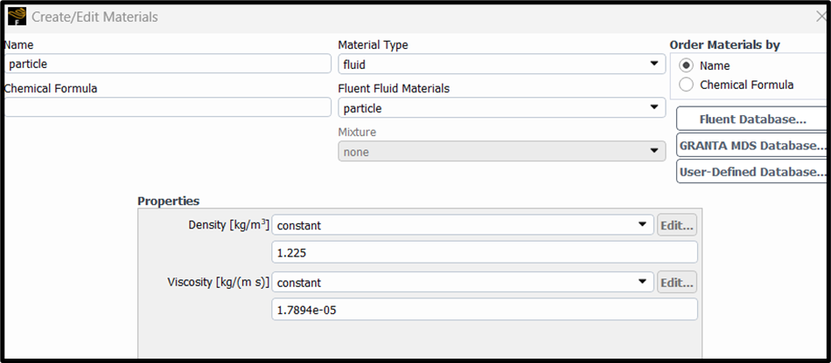Click the viscosity value field 1.7894e-05

click(485, 310)
